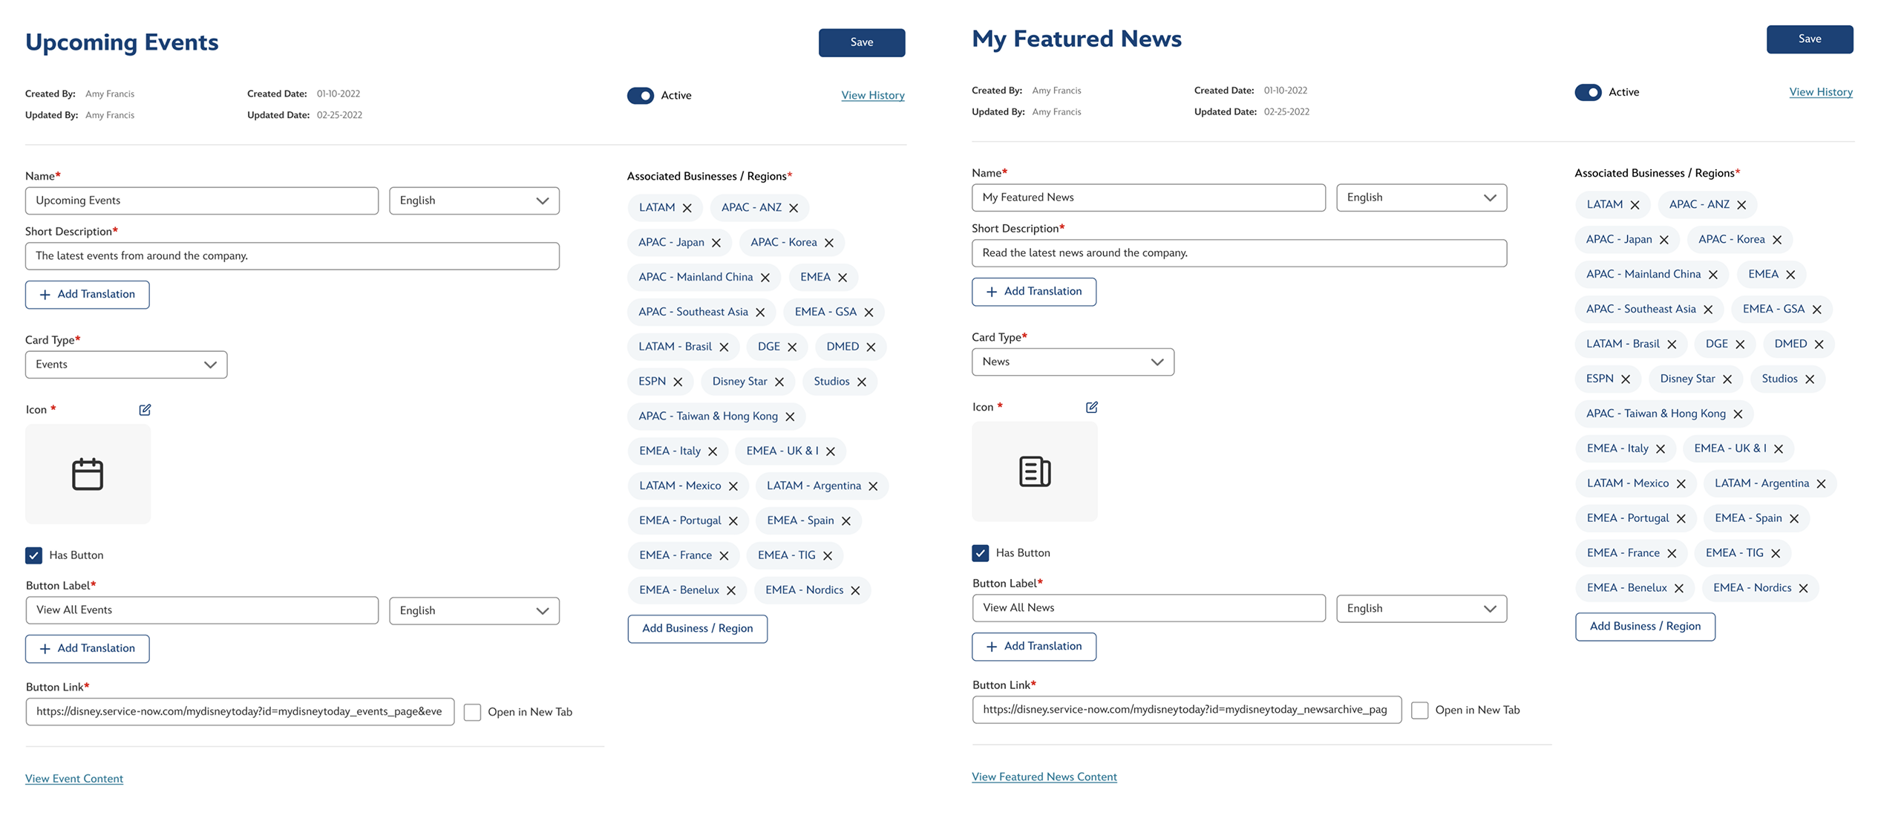Click Add Business / Region in Upcoming Events

(x=697, y=629)
